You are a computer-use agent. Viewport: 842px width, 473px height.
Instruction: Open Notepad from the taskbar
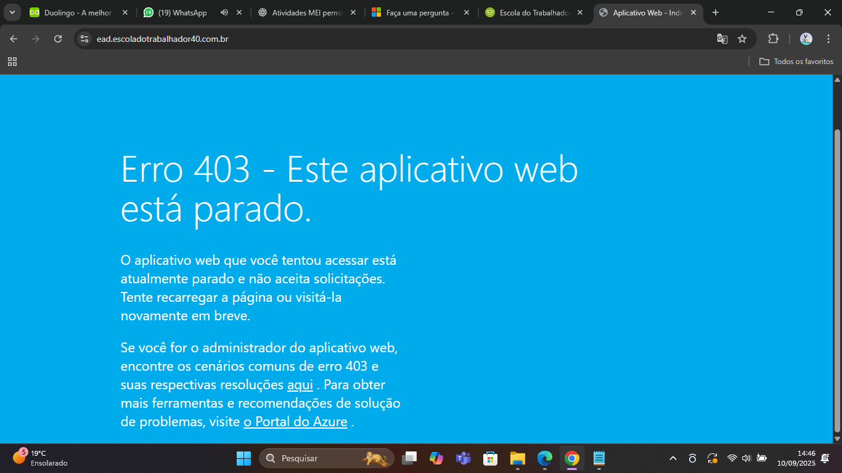tap(599, 458)
